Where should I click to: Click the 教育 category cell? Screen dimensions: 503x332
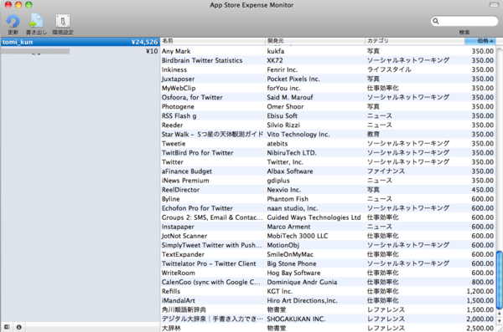coord(373,135)
